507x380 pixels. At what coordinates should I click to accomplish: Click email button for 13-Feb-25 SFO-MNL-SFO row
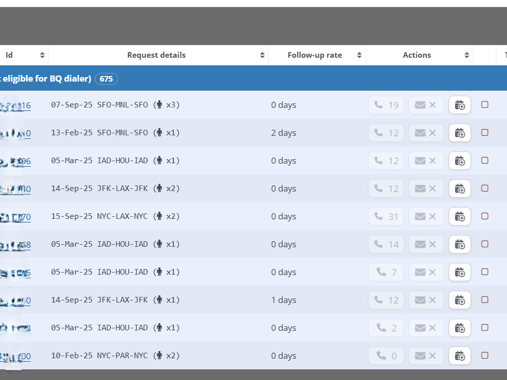point(426,133)
